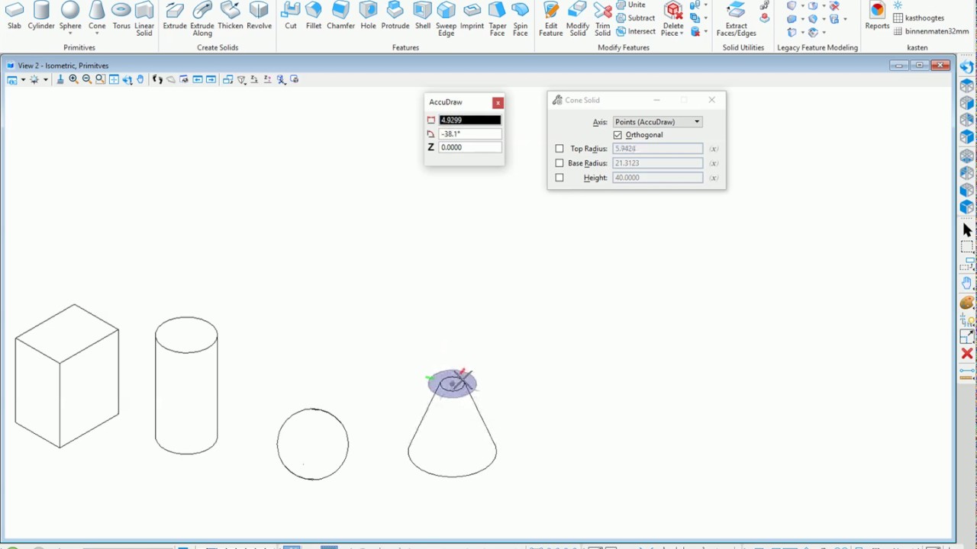This screenshot has width=977, height=549.
Task: Click the Pan View hand icon
Action: [x=140, y=79]
